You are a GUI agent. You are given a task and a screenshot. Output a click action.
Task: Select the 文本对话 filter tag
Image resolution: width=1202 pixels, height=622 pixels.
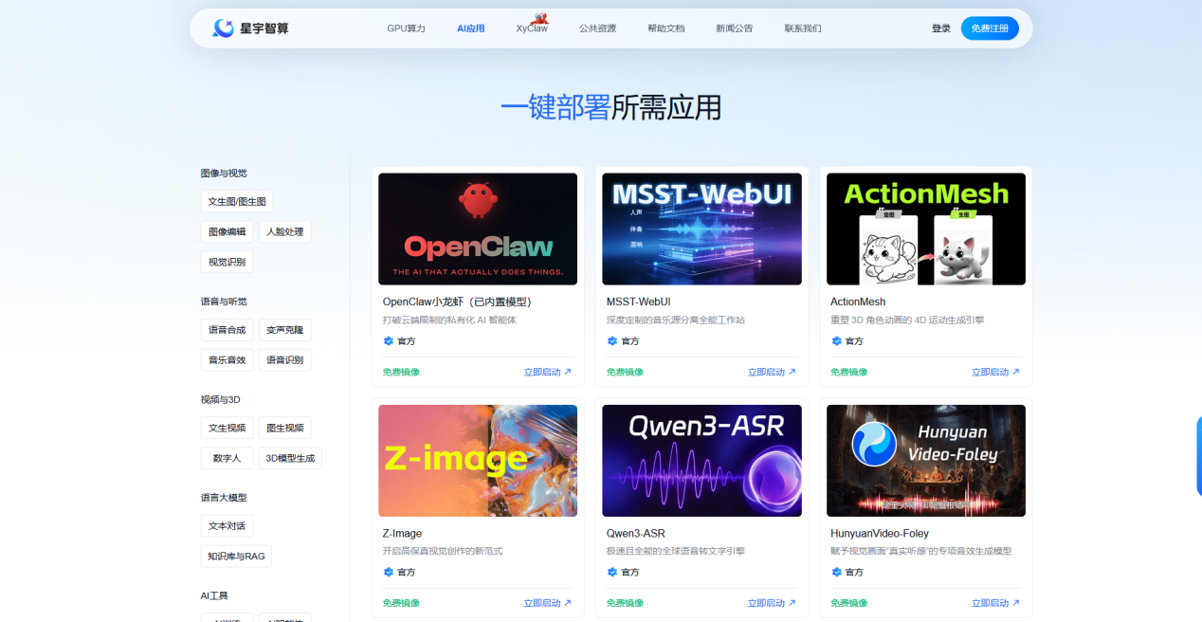(228, 526)
